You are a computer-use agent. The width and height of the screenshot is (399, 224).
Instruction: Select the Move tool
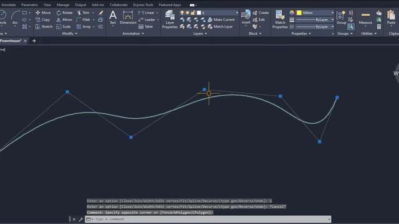point(43,12)
